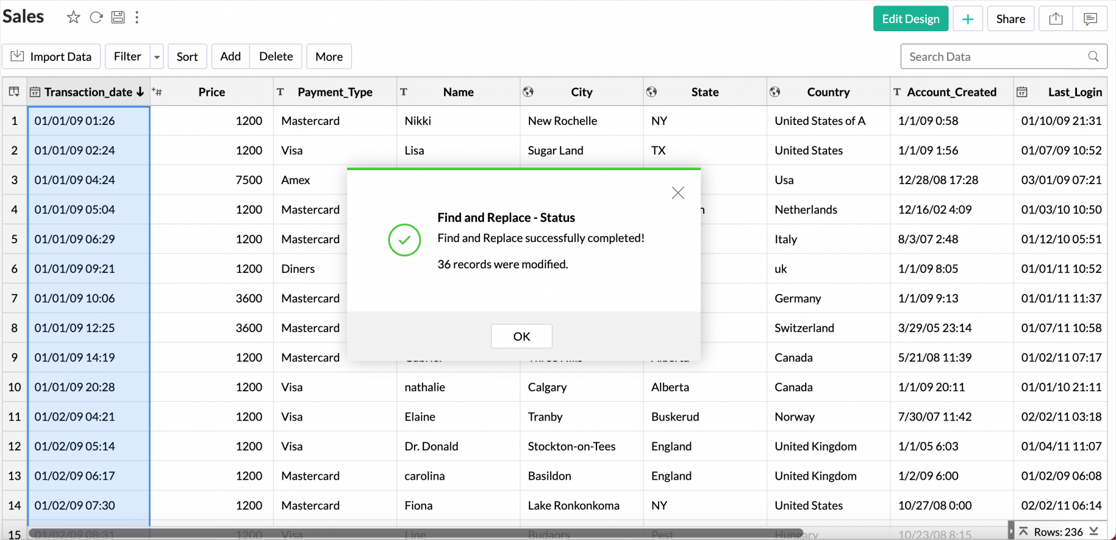This screenshot has height=540, width=1116.
Task: Close the Find and Replace status dialog
Action: [677, 193]
